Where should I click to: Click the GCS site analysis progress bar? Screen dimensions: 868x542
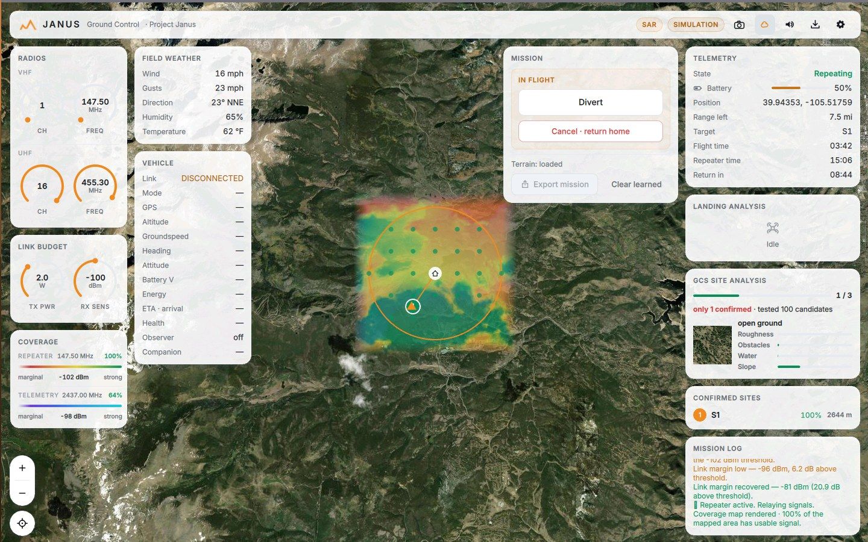pos(761,296)
